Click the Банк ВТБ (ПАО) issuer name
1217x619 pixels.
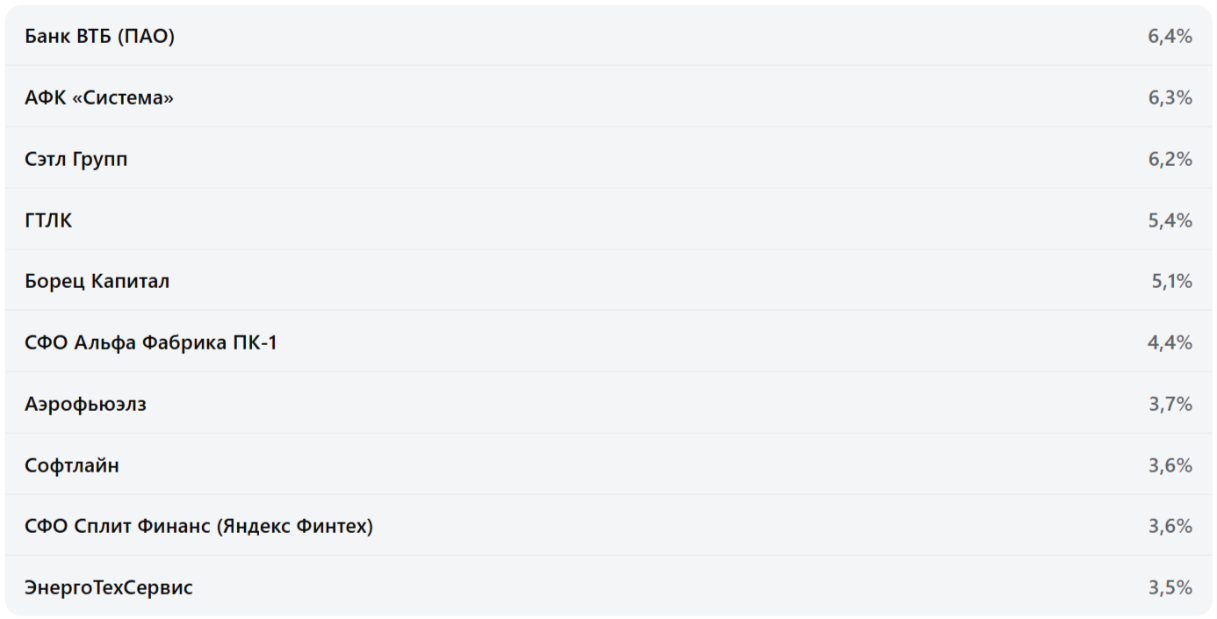pos(99,37)
